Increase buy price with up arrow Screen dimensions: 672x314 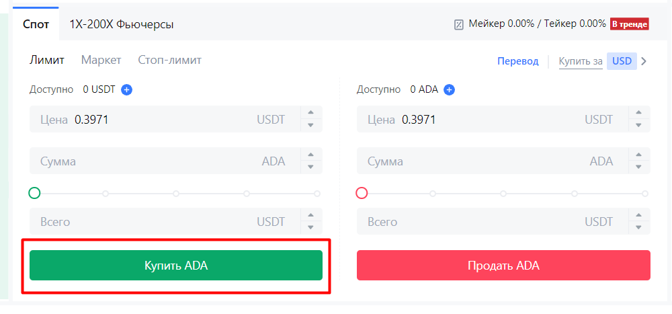pos(310,114)
